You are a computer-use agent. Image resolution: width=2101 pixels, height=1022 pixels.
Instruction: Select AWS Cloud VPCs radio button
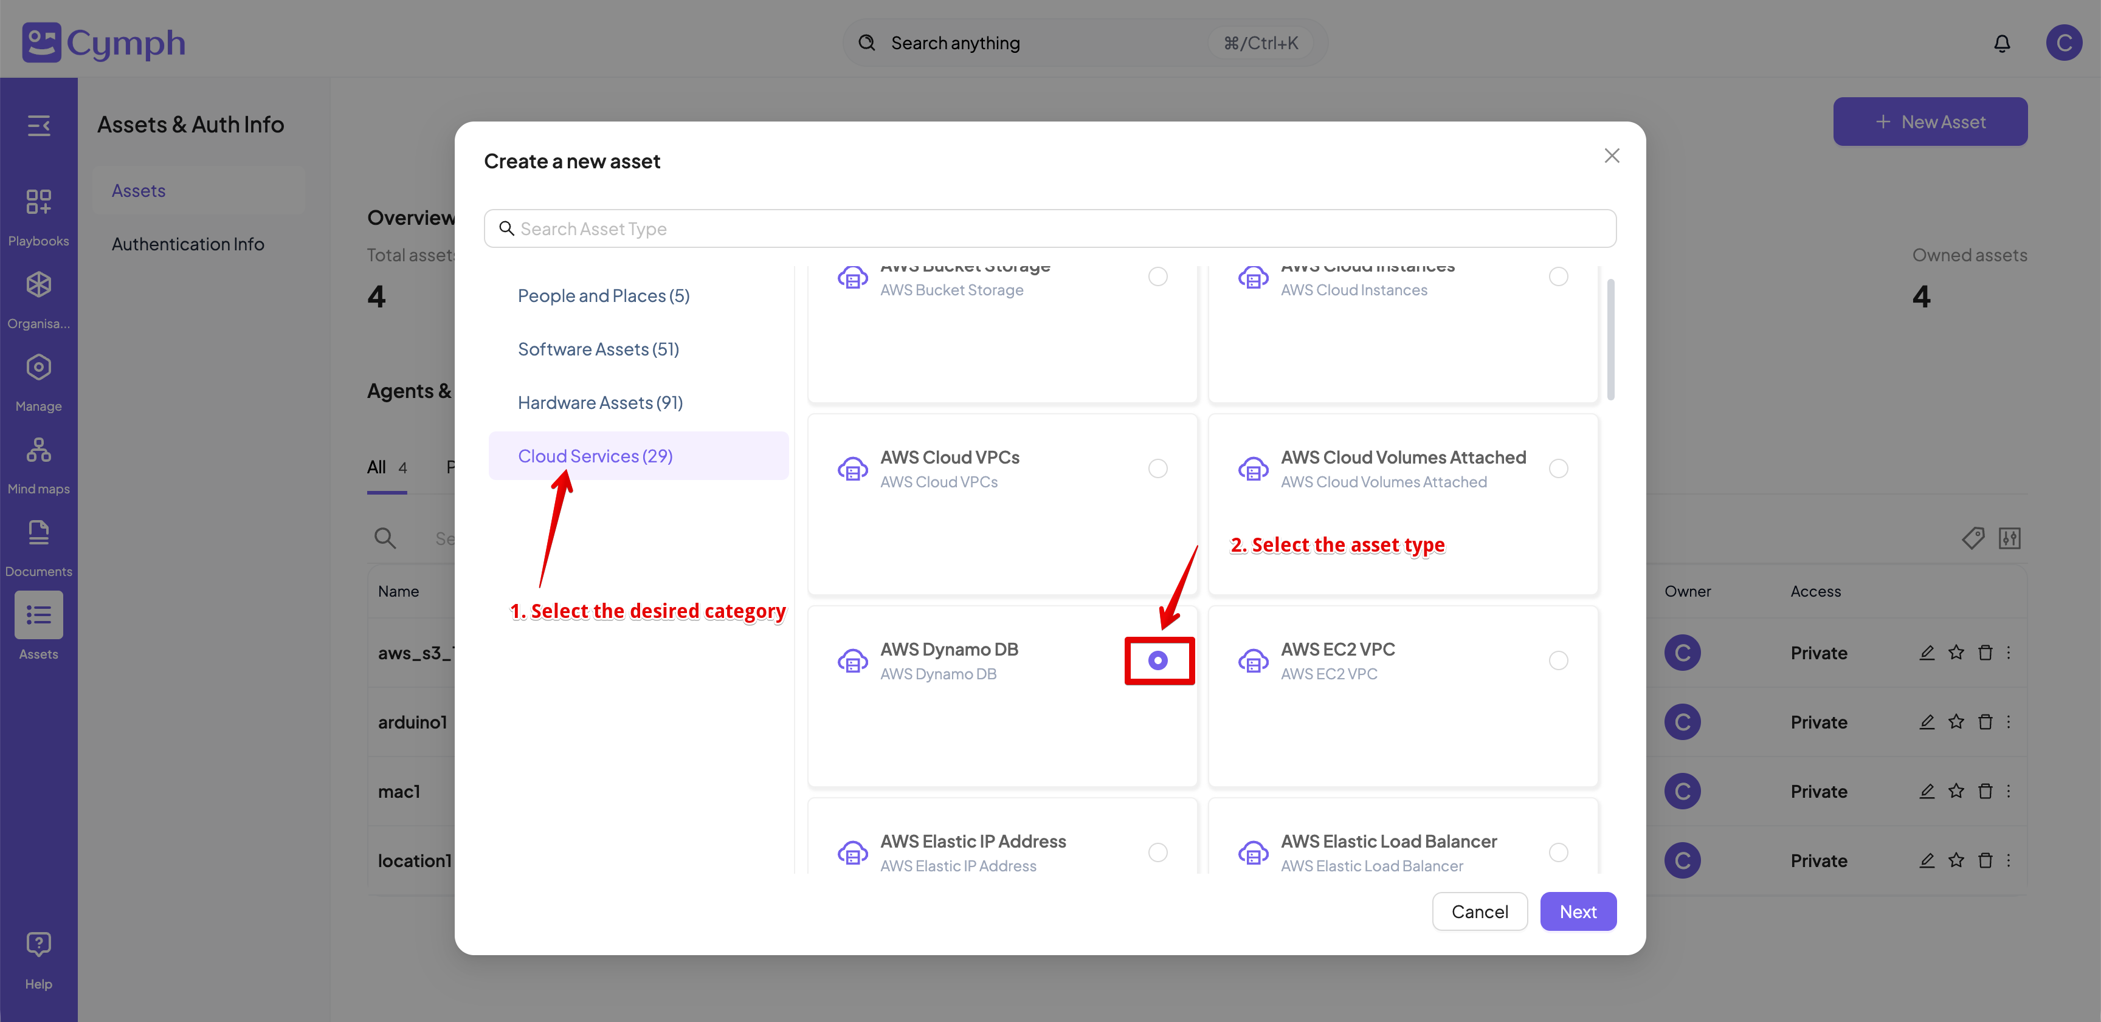tap(1157, 468)
